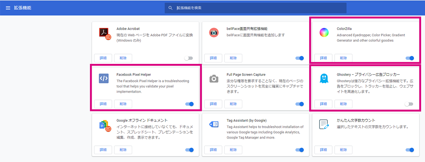Disable Facebook Pixel Helper toggle

point(189,104)
